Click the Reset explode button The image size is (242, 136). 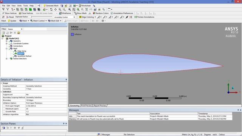(x=10, y=17)
